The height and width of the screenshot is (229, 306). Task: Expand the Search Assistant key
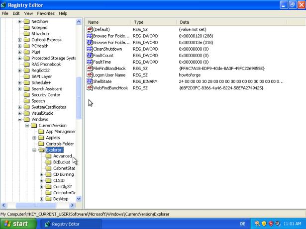tap(20, 89)
